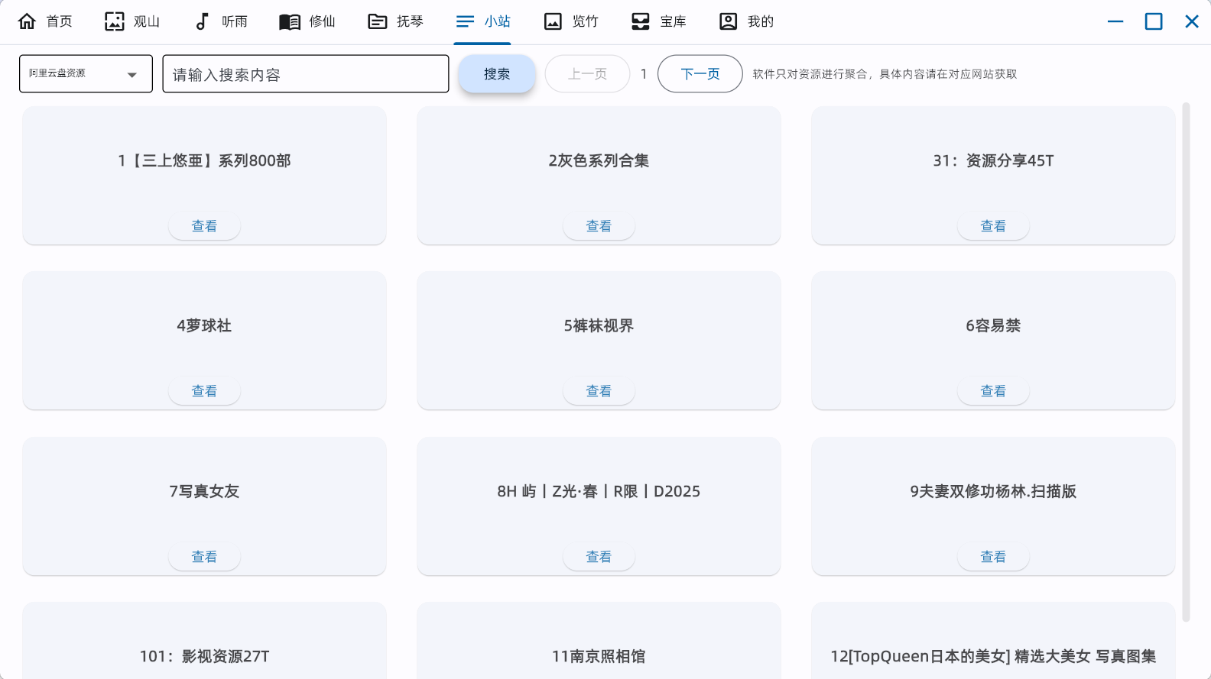Click the inbox icon for 宝库
The width and height of the screenshot is (1211, 679).
(x=641, y=21)
